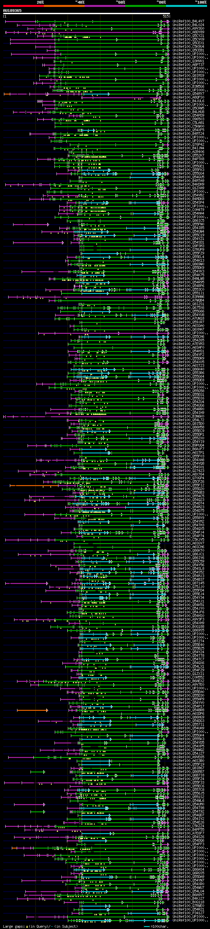Select hit UniRef100_Q5CRW5
The image size is (210, 929).
click(x=188, y=108)
